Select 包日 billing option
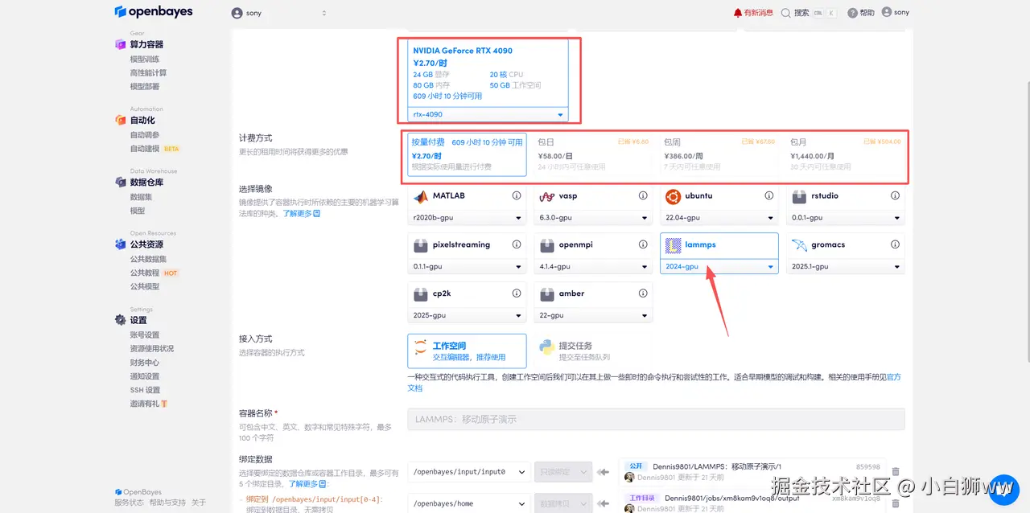 coord(593,154)
